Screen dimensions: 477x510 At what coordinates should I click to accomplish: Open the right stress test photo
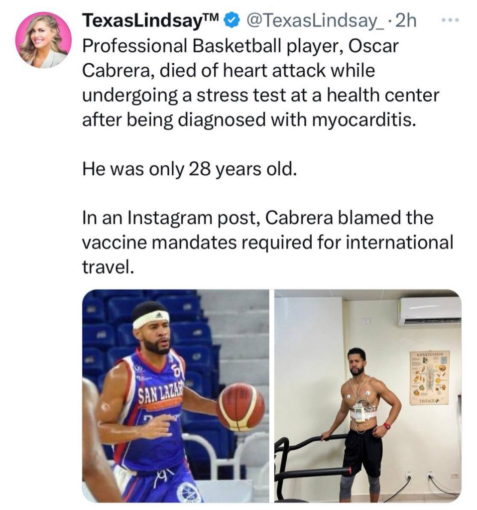tap(368, 396)
